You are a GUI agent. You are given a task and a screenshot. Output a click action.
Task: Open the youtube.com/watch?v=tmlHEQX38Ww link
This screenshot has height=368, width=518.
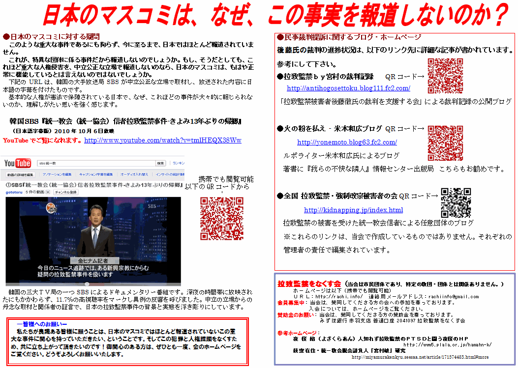tap(163, 140)
